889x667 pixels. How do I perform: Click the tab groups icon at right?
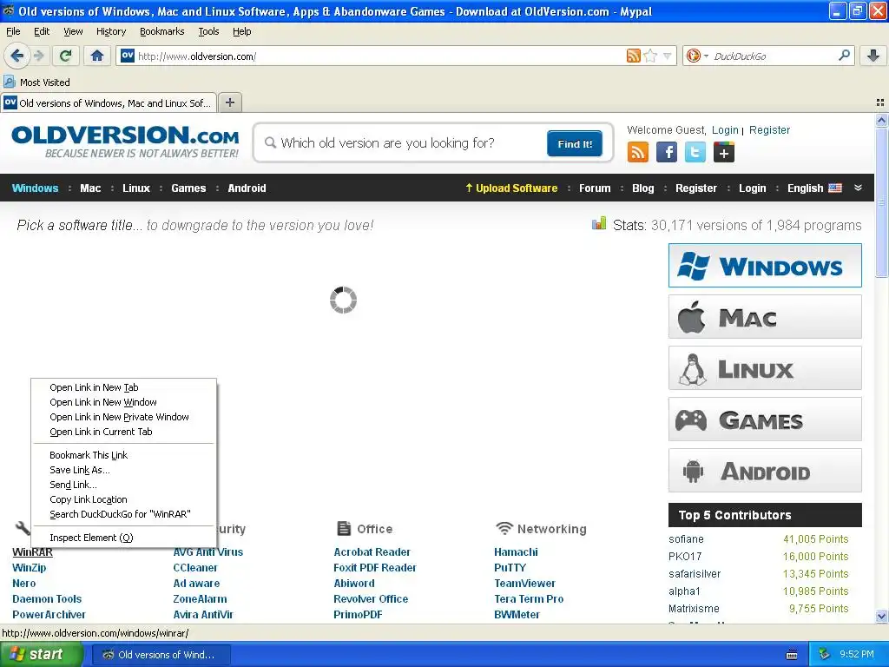[x=880, y=102]
